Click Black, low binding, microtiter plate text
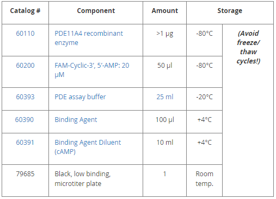 click(x=83, y=178)
